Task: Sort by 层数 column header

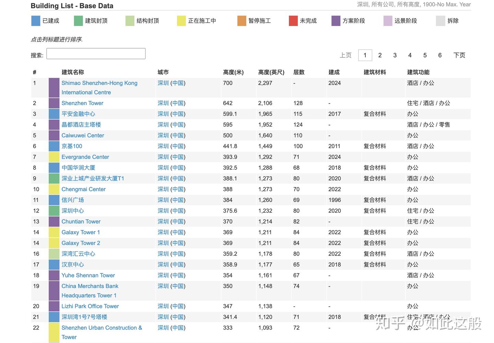Action: [299, 72]
